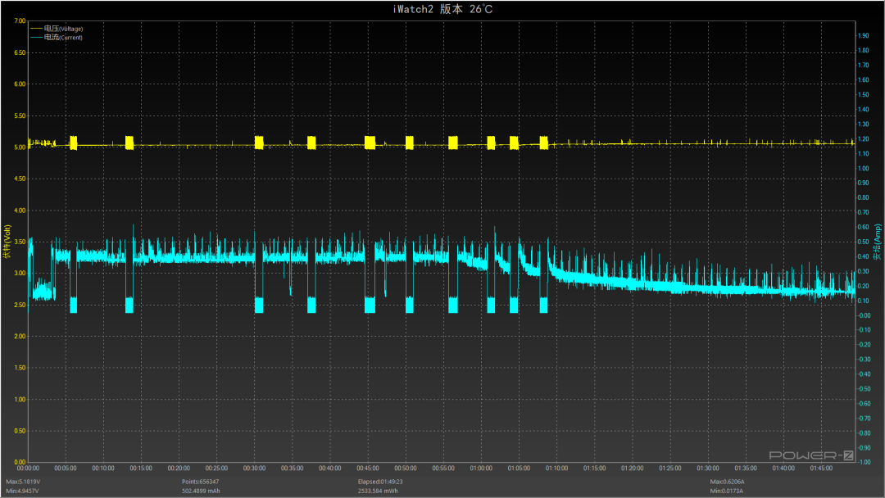This screenshot has width=885, height=498.
Task: Click the Max:5.1819V status value
Action: tap(23, 482)
